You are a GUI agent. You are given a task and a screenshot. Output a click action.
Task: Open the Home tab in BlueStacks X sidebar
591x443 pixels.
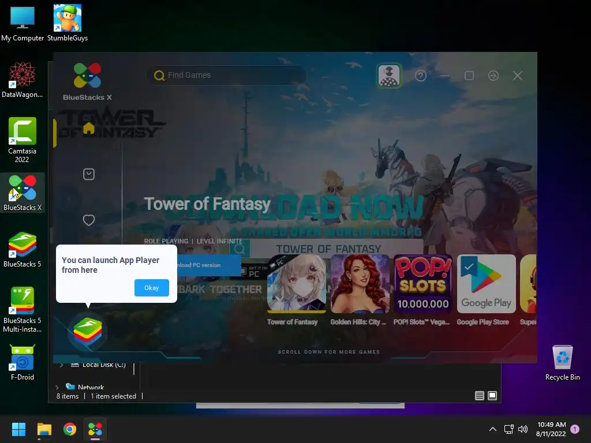click(x=88, y=128)
